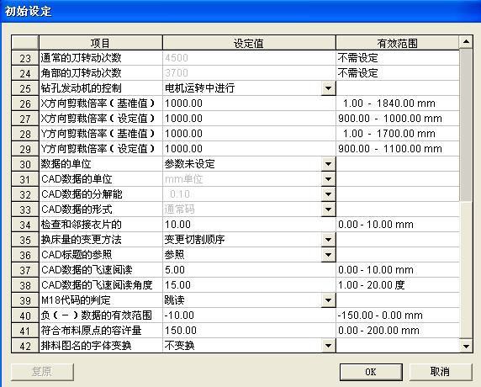This screenshot has height=387, width=481.
Task: Click the 设定值 column header
Action: (249, 43)
